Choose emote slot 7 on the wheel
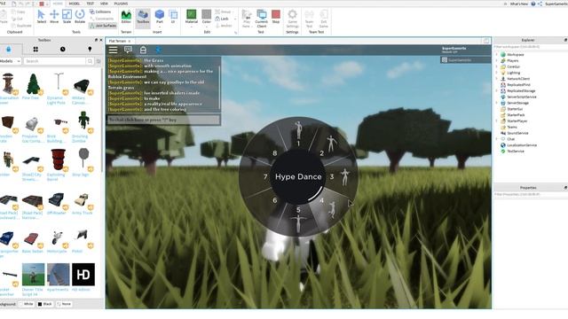 (x=257, y=177)
